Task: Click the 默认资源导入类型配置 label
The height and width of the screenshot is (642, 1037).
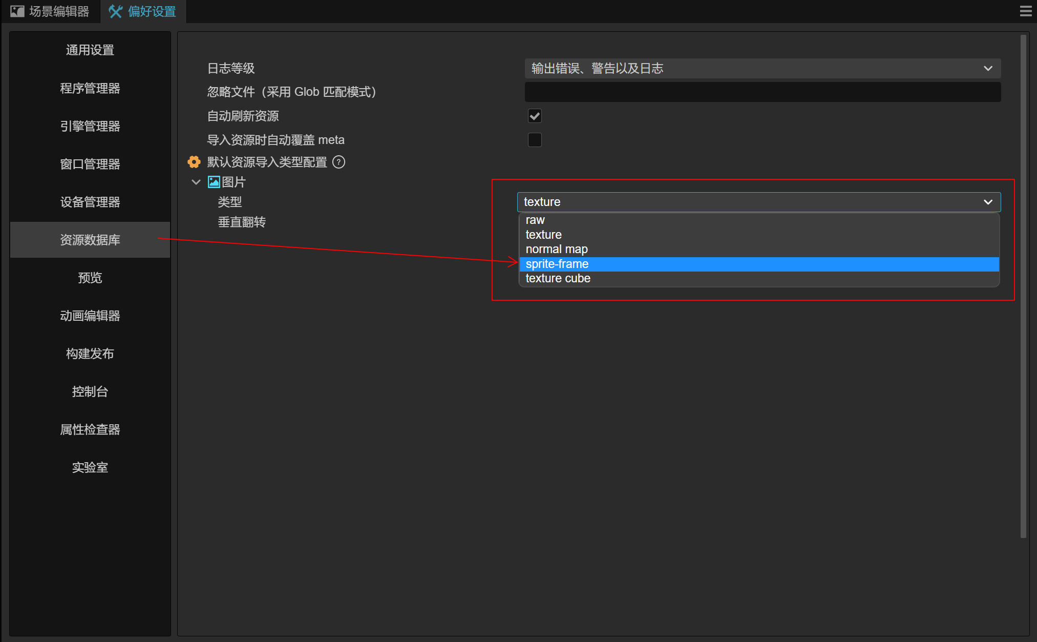Action: (267, 162)
